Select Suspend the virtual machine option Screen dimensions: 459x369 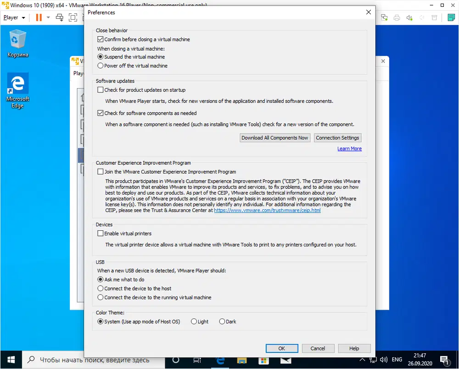click(101, 57)
